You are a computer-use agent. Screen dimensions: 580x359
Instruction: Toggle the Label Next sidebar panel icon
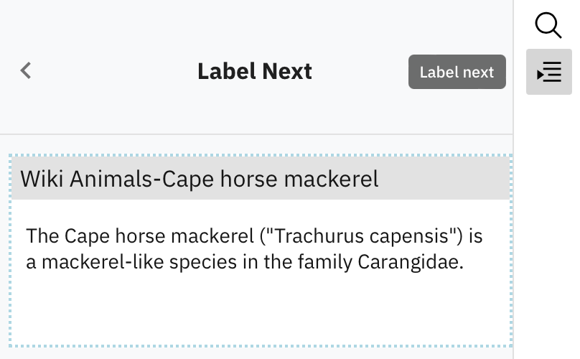(x=549, y=71)
